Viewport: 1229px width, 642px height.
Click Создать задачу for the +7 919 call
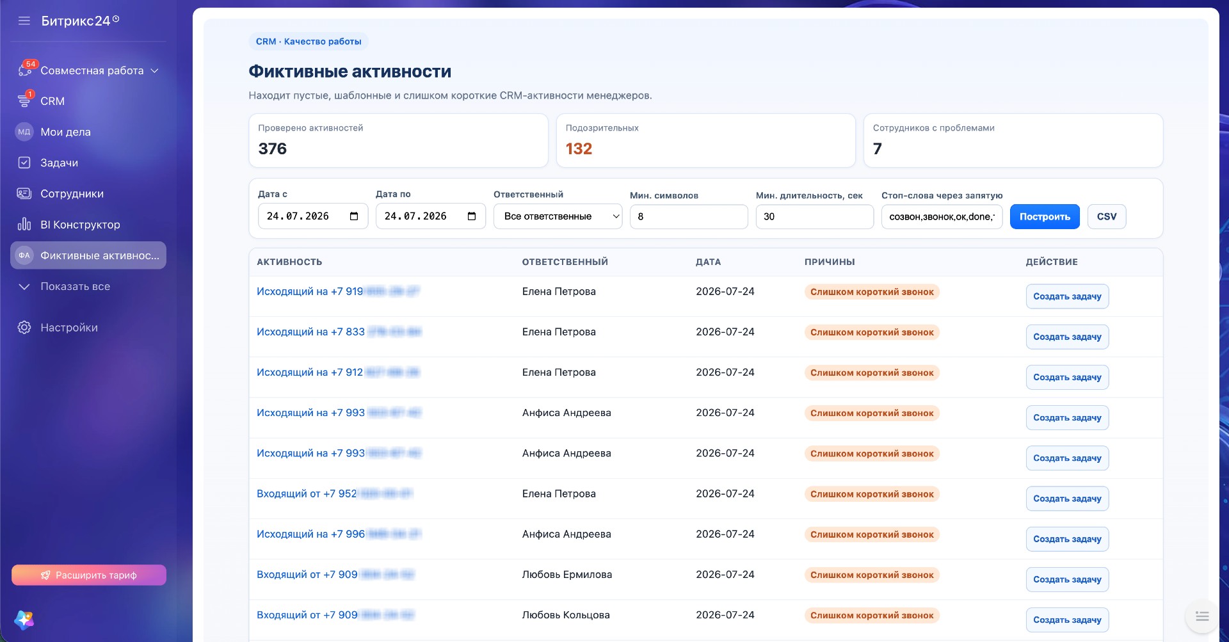click(1067, 296)
